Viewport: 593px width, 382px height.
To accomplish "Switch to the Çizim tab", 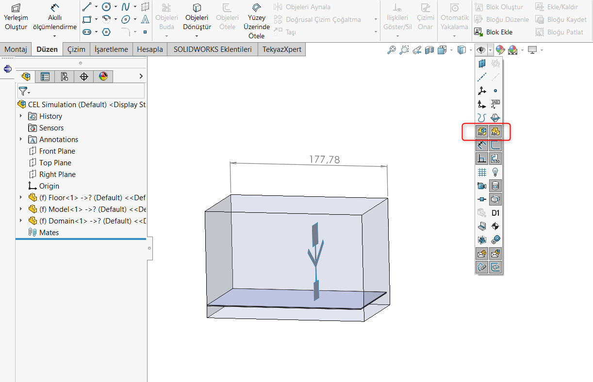I will [x=76, y=49].
